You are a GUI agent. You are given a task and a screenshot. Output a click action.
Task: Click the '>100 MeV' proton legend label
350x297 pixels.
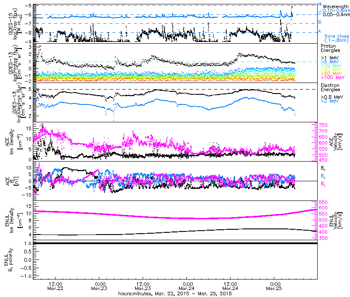332,78
